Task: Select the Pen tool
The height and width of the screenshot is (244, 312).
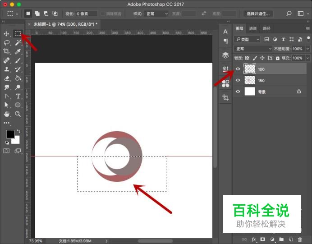Action: (x=7, y=96)
